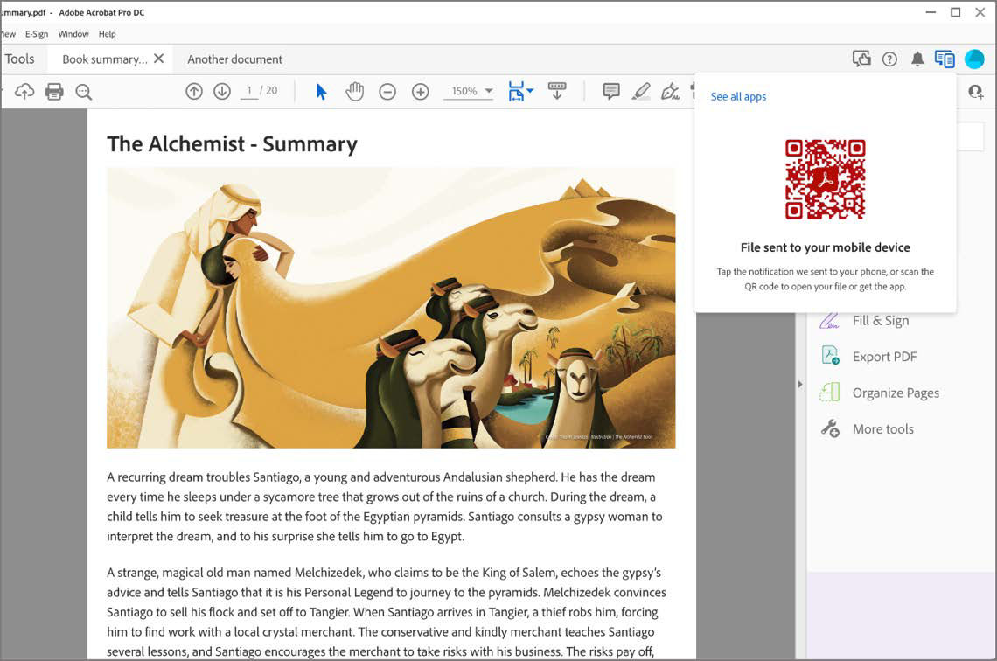Print the document using the printer icon
The width and height of the screenshot is (997, 661).
[x=54, y=92]
